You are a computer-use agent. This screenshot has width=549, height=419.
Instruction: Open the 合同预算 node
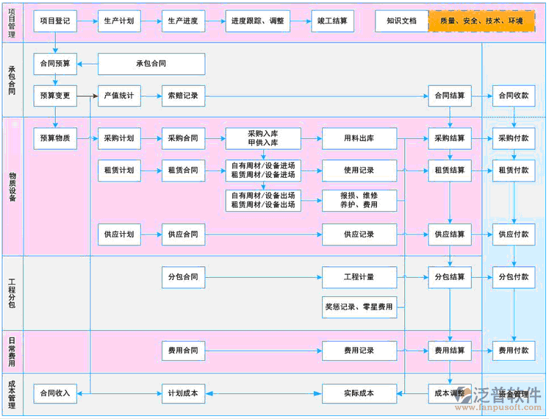point(55,64)
